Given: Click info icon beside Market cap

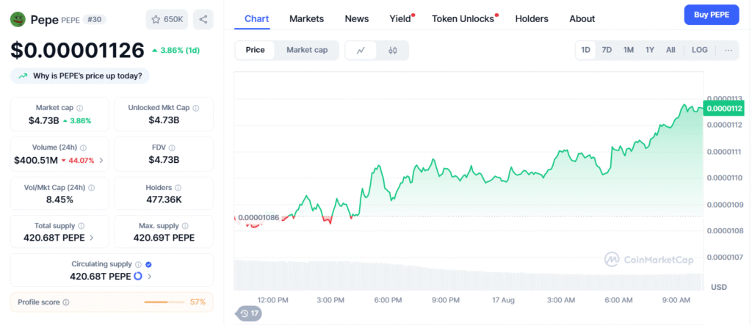Looking at the screenshot, I should (x=79, y=109).
